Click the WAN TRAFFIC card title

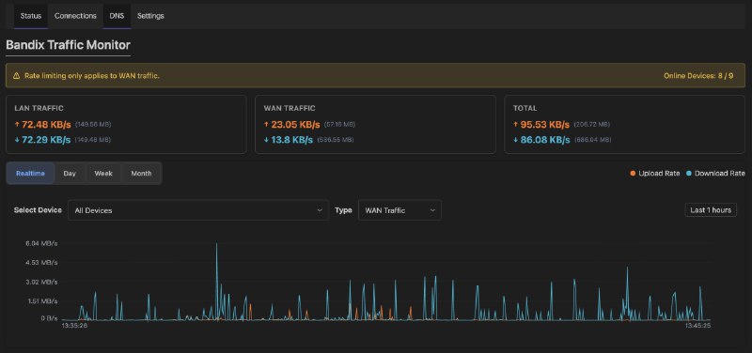(290, 108)
